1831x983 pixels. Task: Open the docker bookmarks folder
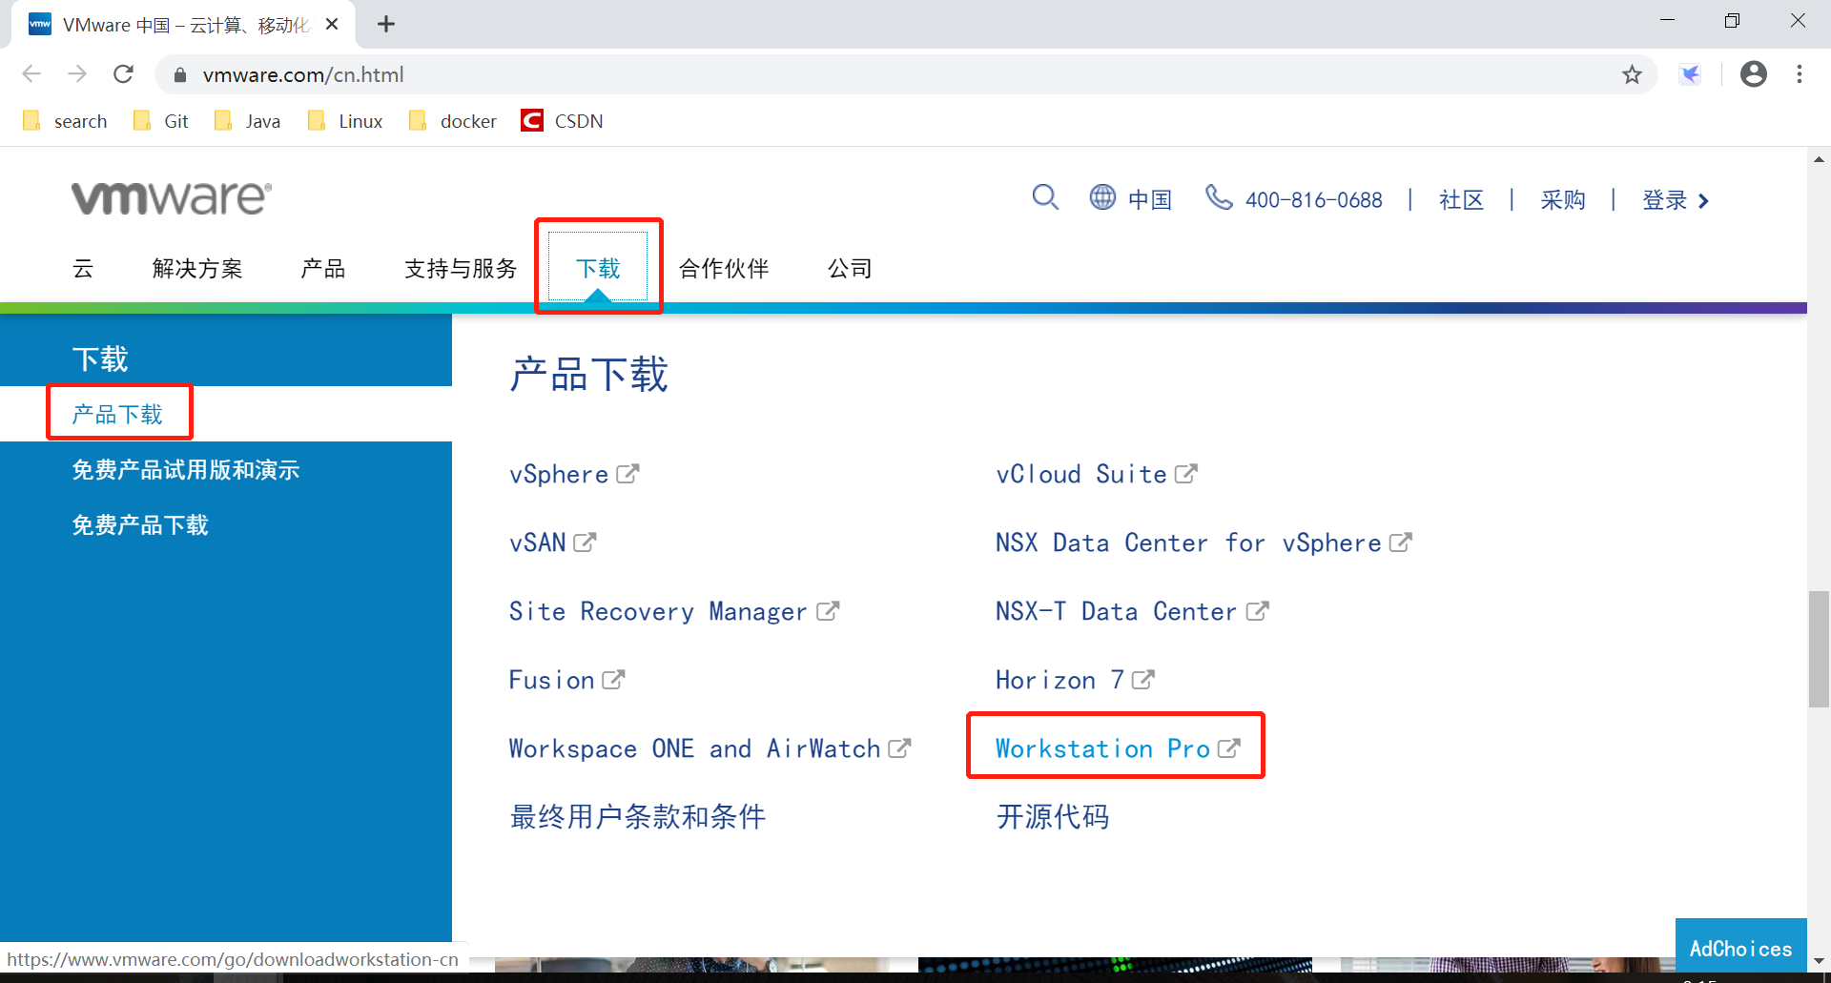[x=417, y=120]
